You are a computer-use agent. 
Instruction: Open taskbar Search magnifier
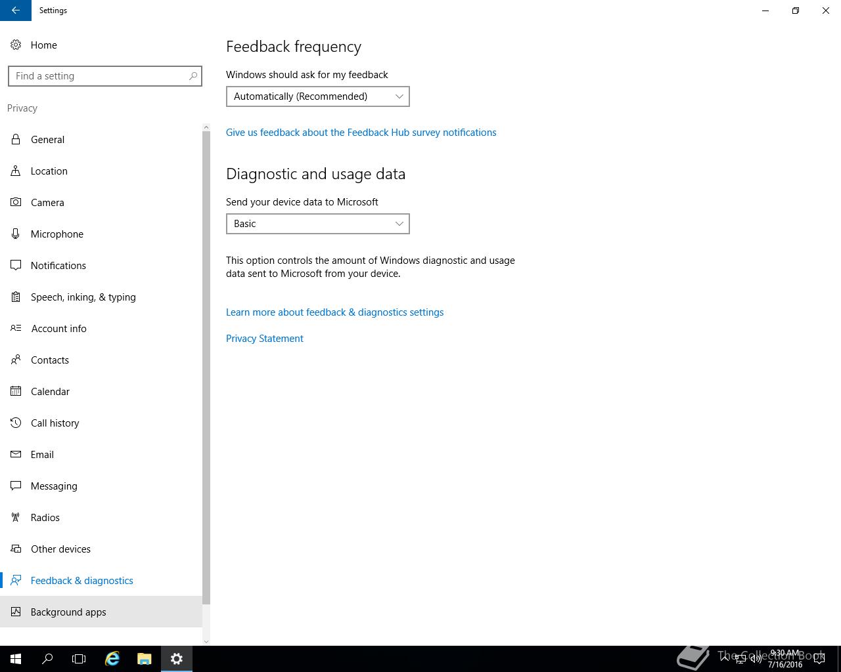pyautogui.click(x=47, y=659)
